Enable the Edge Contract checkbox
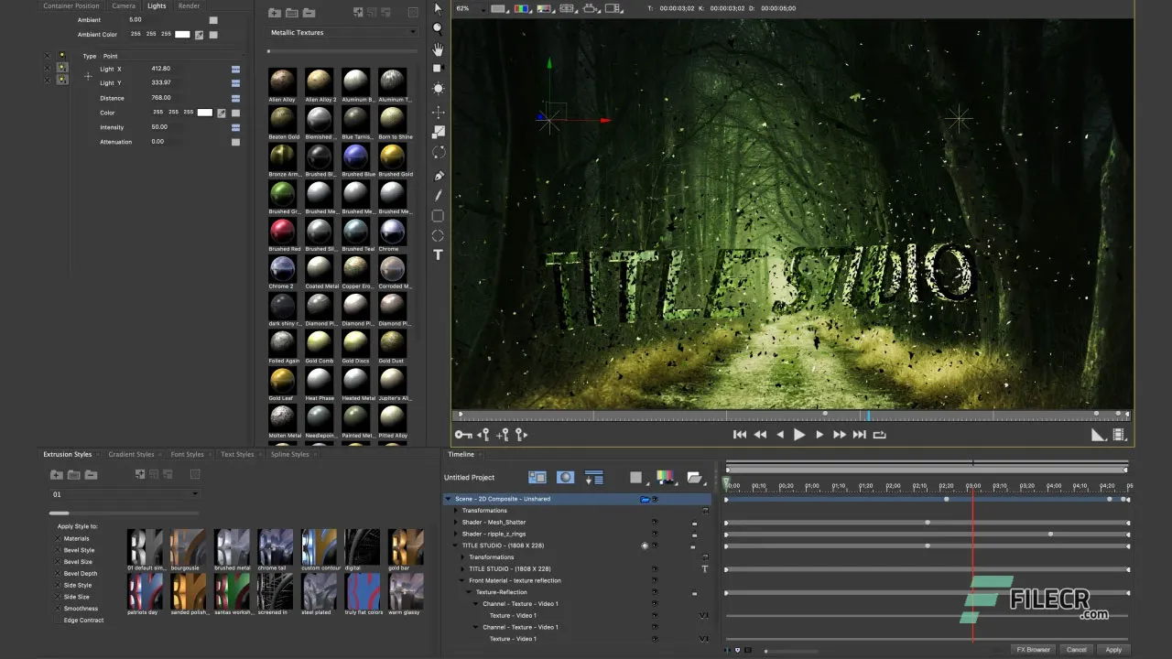1172x659 pixels. point(60,621)
